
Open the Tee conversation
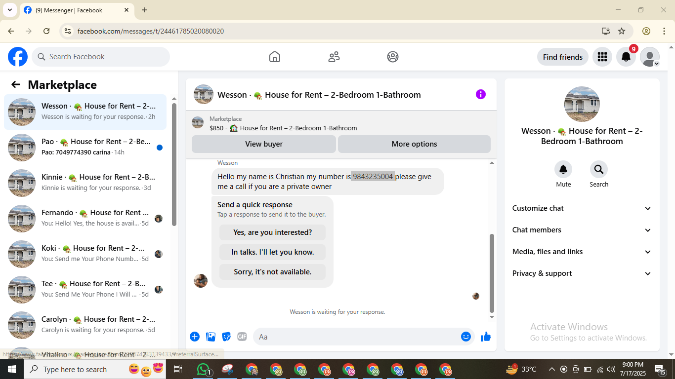85,290
